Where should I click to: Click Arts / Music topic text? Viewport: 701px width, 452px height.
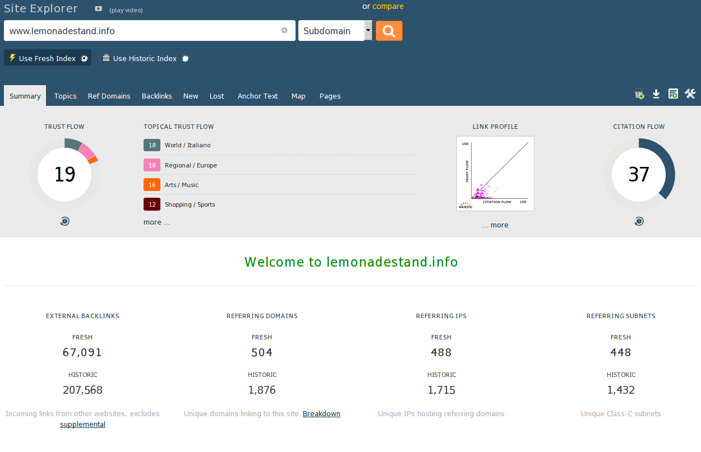click(x=182, y=185)
